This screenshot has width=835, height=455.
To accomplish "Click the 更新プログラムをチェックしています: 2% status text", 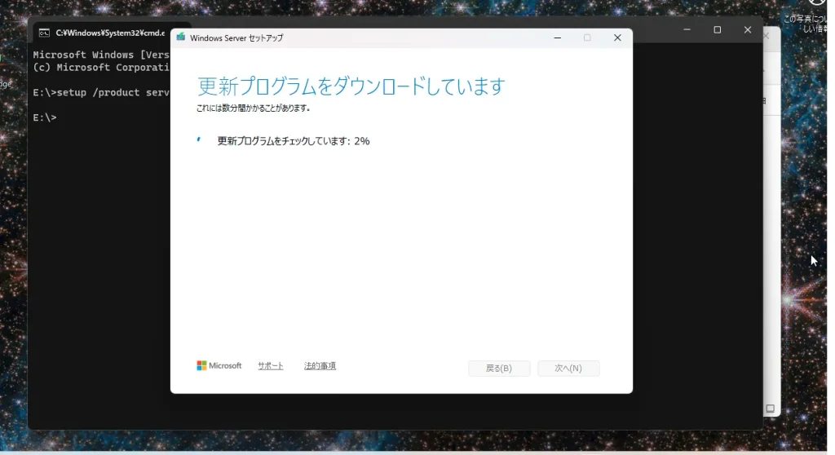I will pos(293,141).
